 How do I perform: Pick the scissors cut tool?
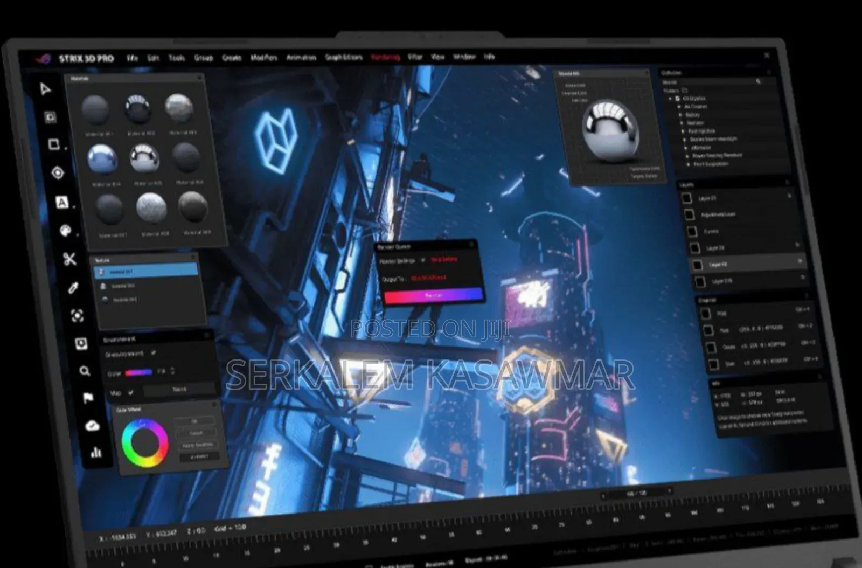point(69,259)
